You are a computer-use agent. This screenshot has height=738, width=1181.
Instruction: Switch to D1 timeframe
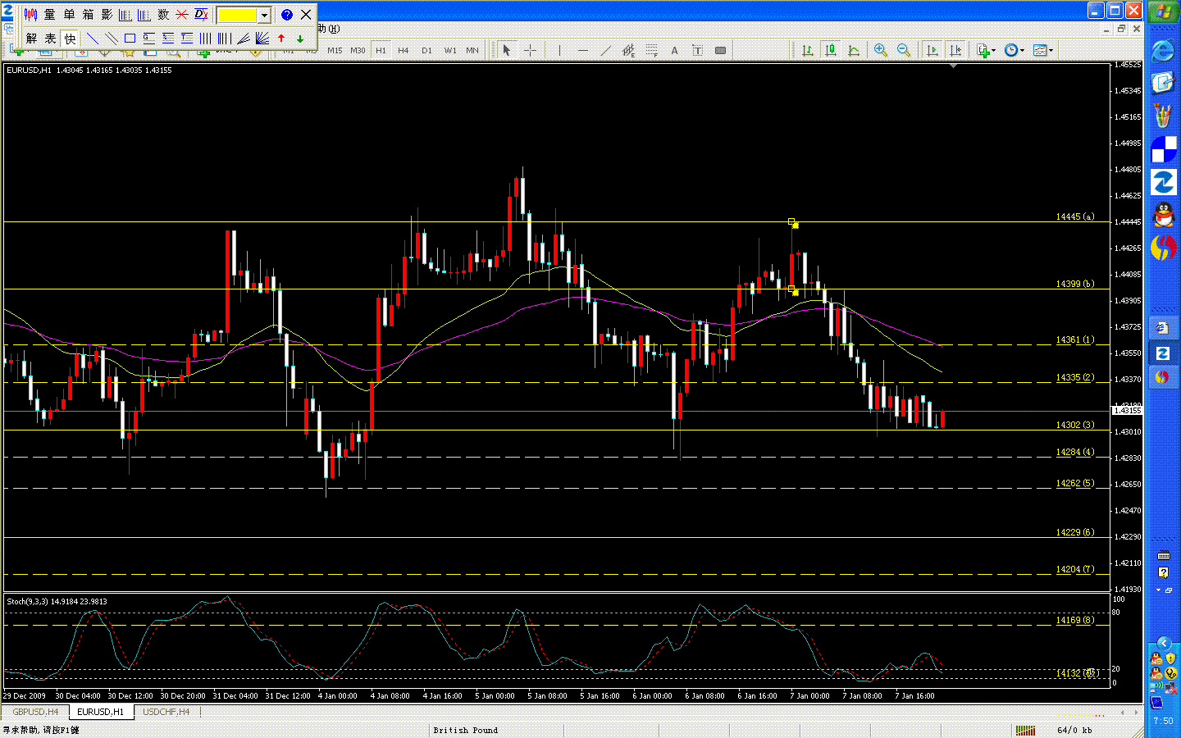pos(426,51)
